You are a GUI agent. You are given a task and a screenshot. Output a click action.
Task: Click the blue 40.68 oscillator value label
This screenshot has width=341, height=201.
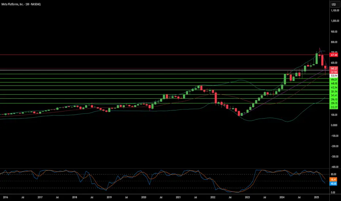tap(333, 183)
